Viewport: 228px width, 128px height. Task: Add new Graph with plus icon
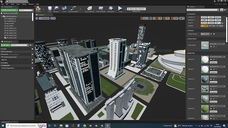point(32,49)
